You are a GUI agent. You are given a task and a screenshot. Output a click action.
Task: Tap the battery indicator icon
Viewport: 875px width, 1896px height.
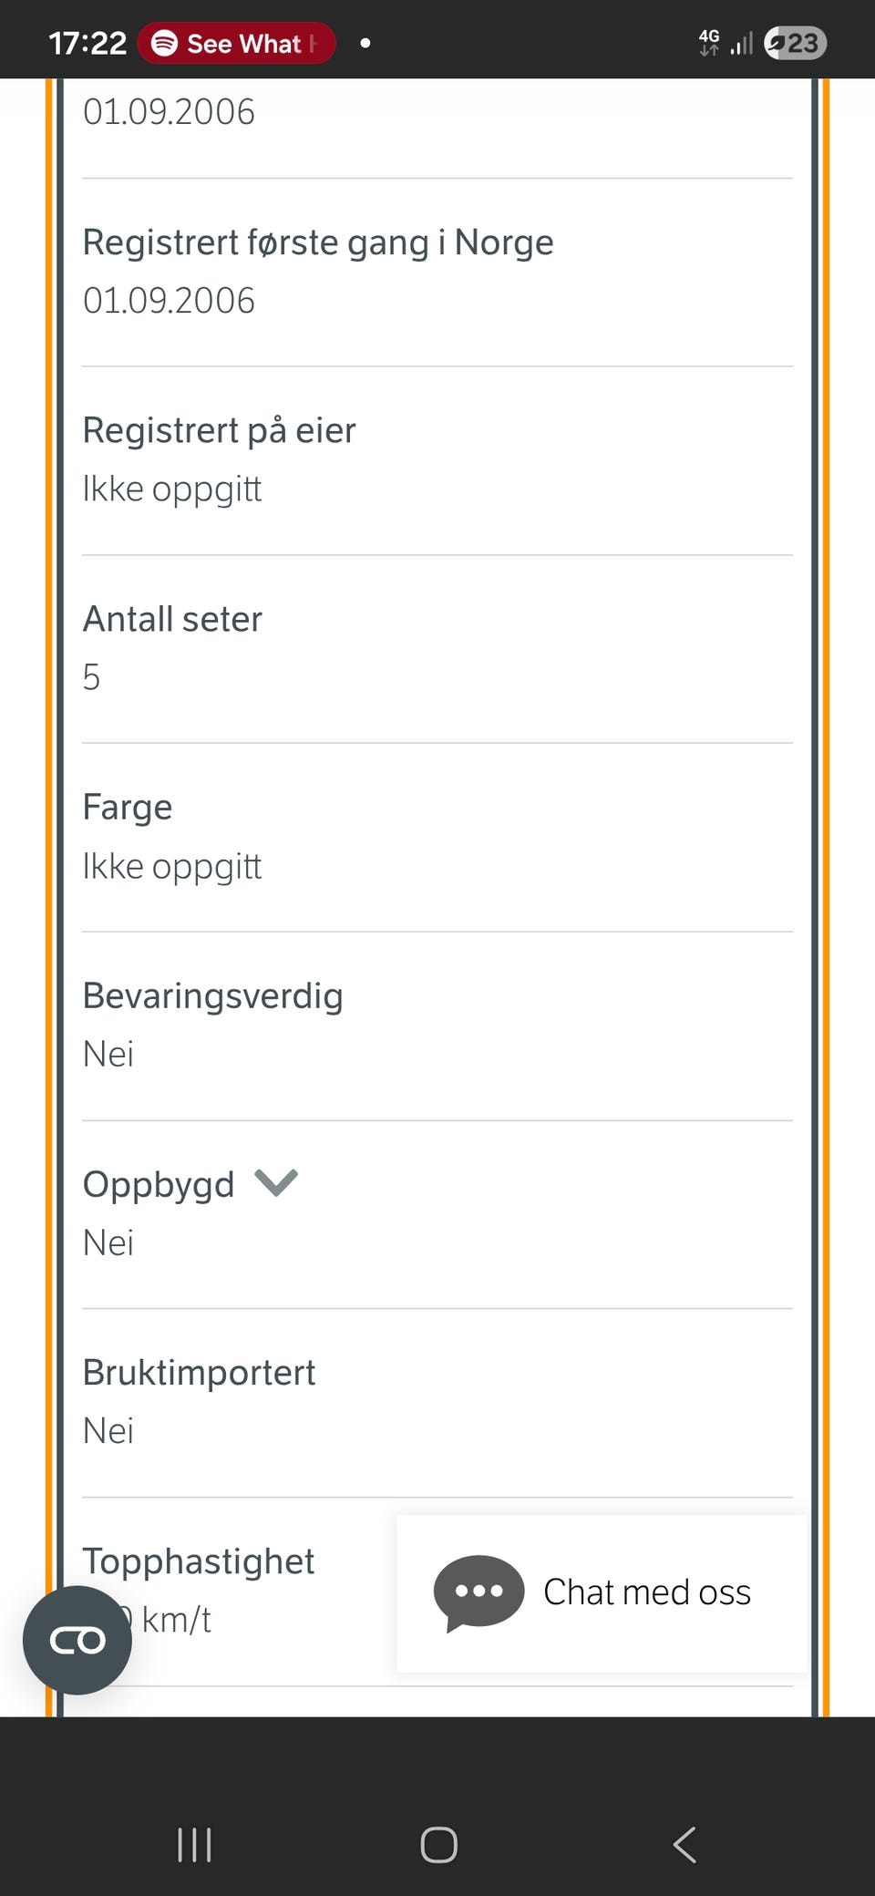pyautogui.click(x=795, y=43)
